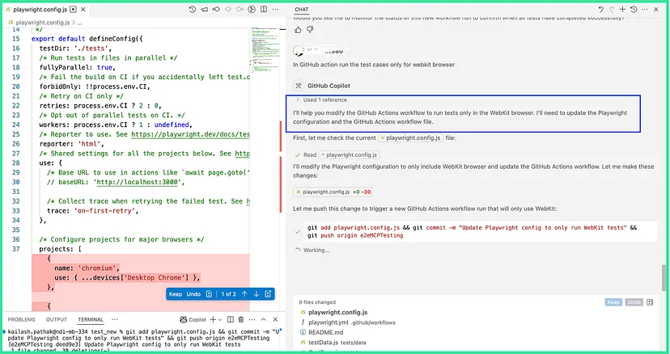Show chat history icon in chat header
670x354 pixels.
point(634,9)
